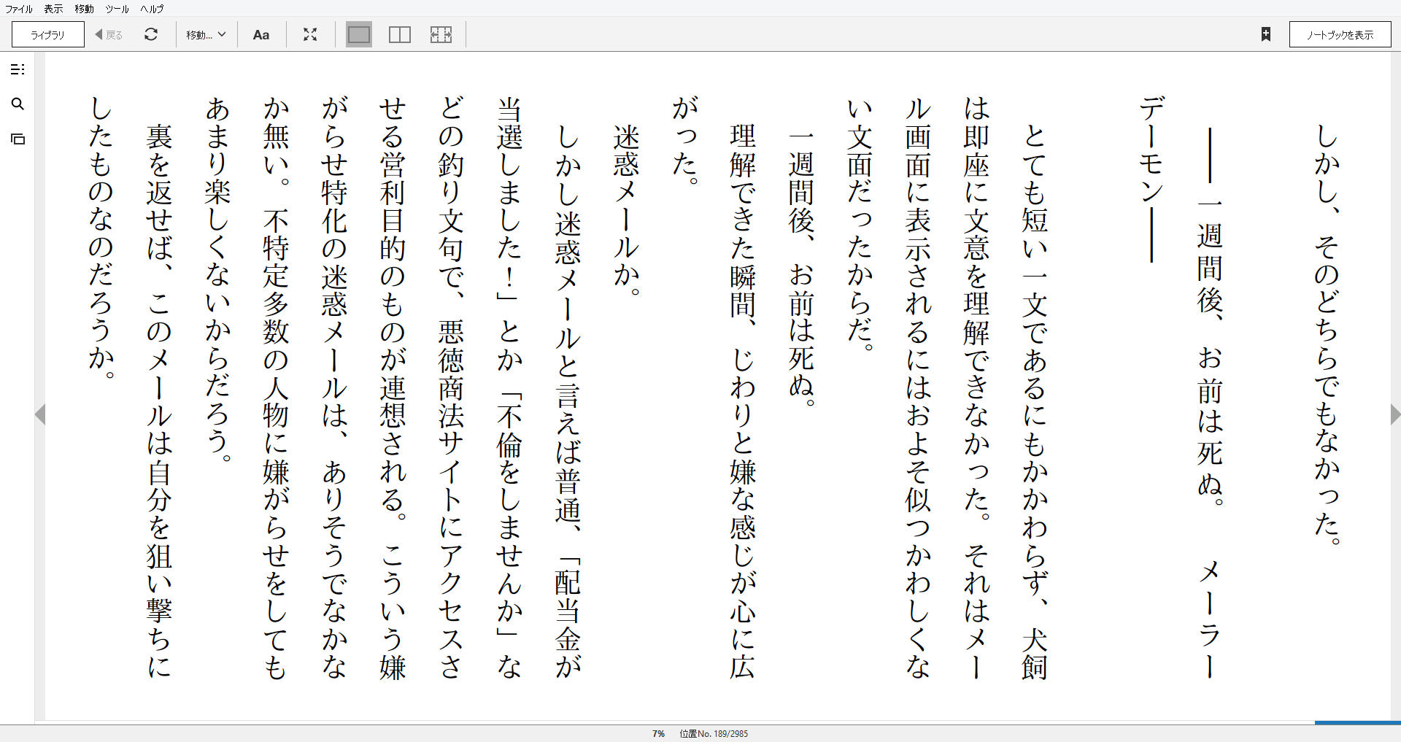Image resolution: width=1401 pixels, height=742 pixels.
Task: Click the short line 迷惑メールか。
Action: click(x=626, y=210)
